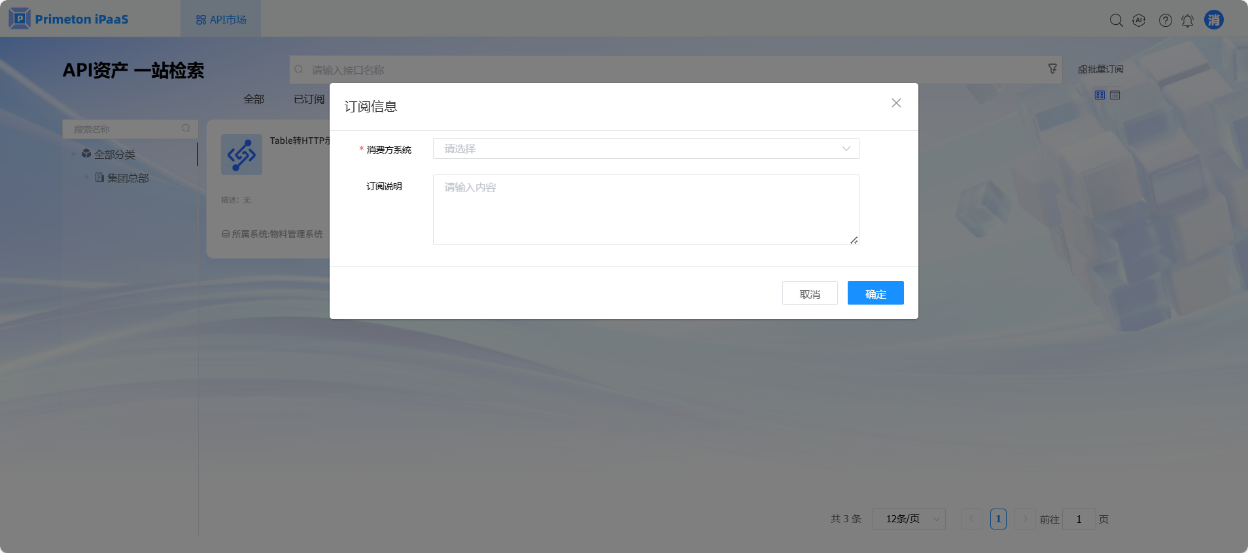Close the 订阅信息 dialog
This screenshot has height=553, width=1248.
pyautogui.click(x=896, y=103)
